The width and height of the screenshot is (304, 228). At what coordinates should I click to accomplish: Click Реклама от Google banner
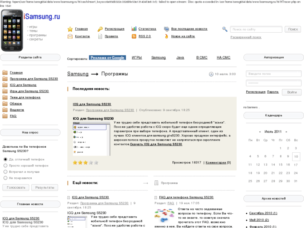(x=107, y=58)
